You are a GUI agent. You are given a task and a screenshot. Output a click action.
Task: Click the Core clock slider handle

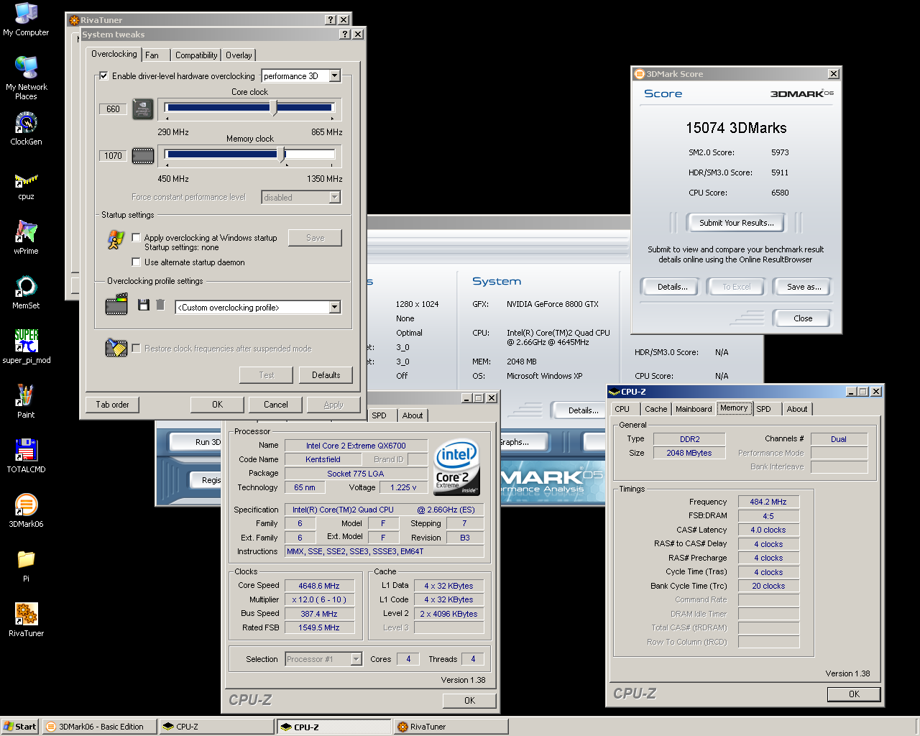click(x=274, y=109)
